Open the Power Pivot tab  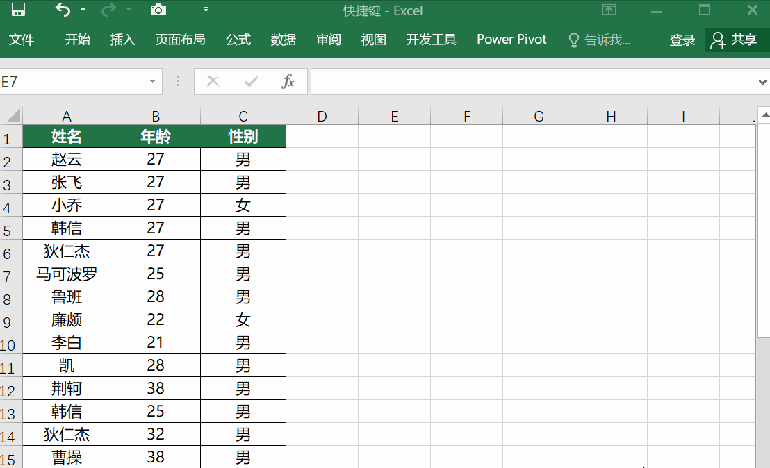point(511,40)
